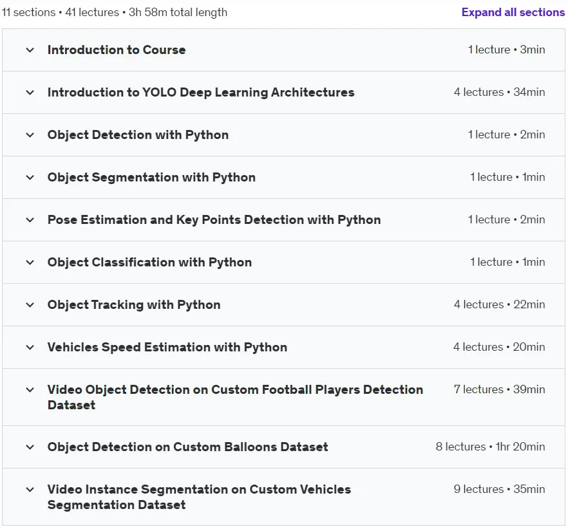Click the '7 lectures • 39min' text
The image size is (568, 529).
tap(500, 389)
